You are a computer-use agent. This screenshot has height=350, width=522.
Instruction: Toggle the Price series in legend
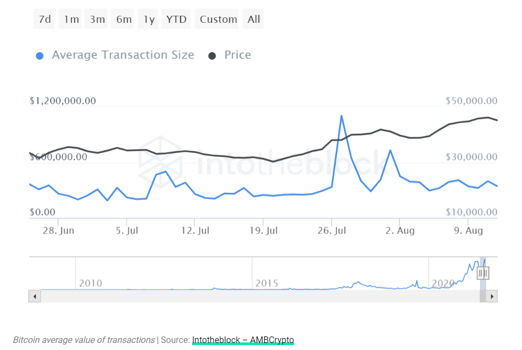237,55
